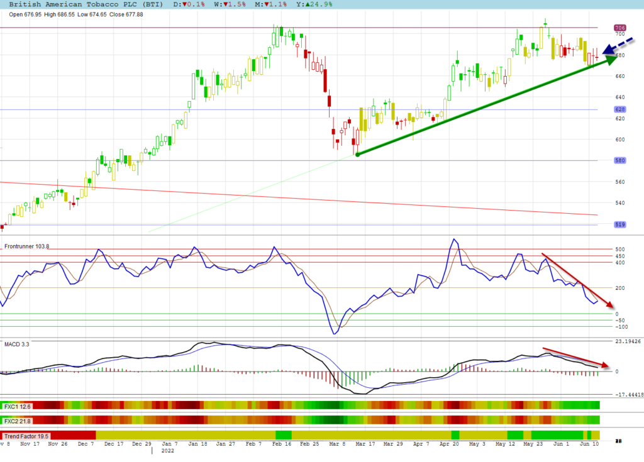Click the Feb 7 date label
644x462 pixels.
(253, 444)
